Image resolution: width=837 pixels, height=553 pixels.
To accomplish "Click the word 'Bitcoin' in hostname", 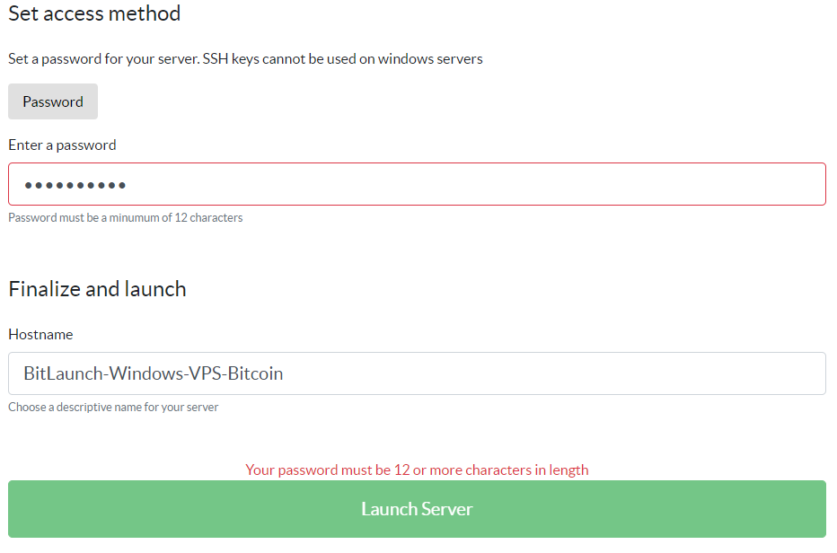I will [255, 373].
